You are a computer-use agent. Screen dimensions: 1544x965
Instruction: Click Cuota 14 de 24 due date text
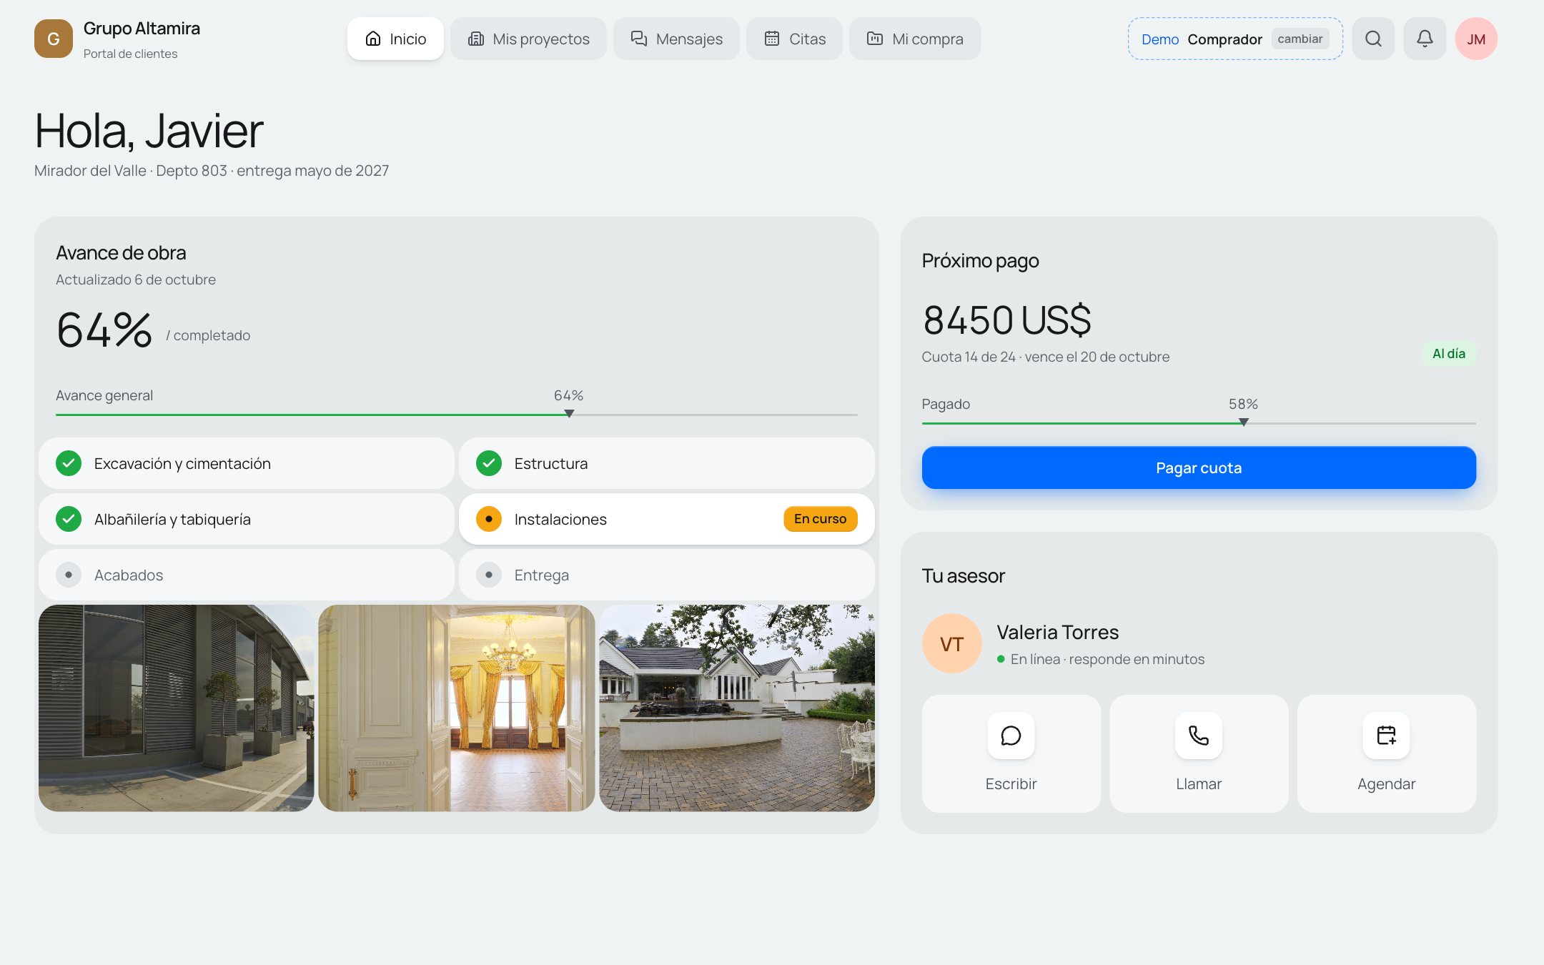point(1046,357)
